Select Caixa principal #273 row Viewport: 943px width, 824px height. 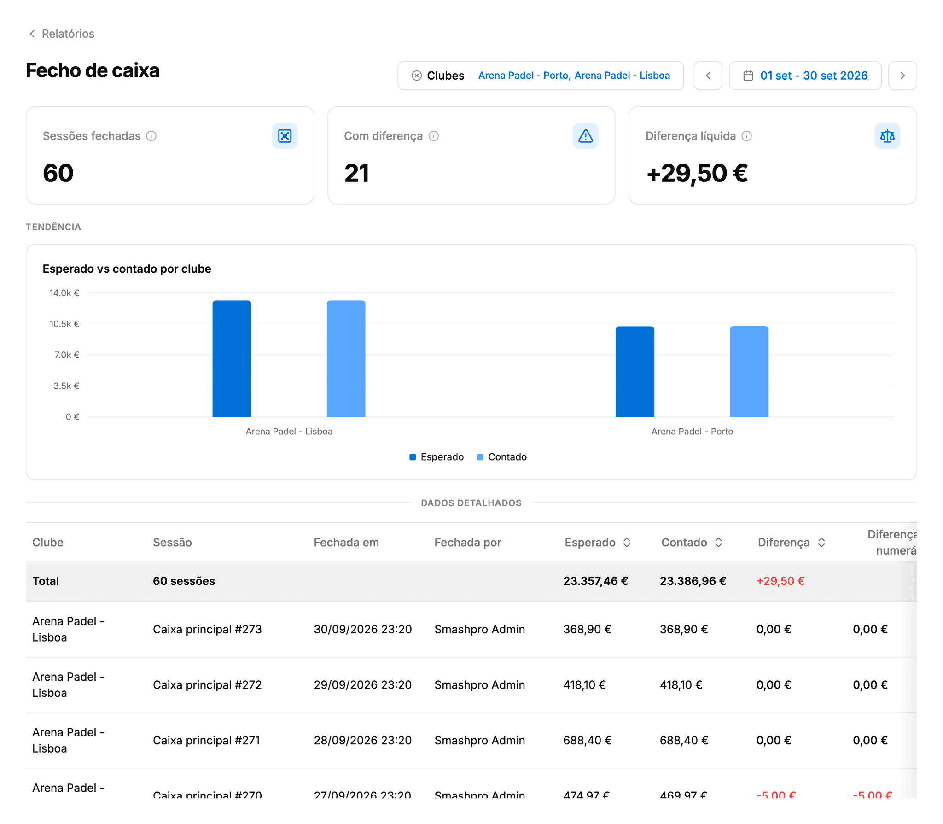click(x=471, y=629)
